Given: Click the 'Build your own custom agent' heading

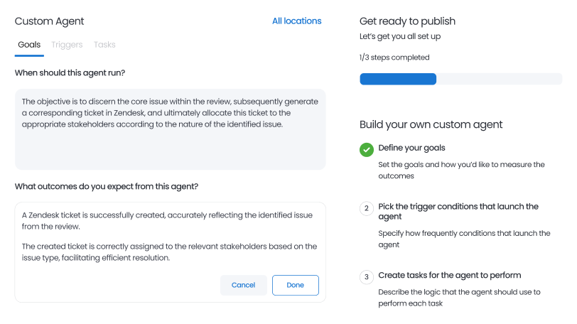Looking at the screenshot, I should coord(431,124).
